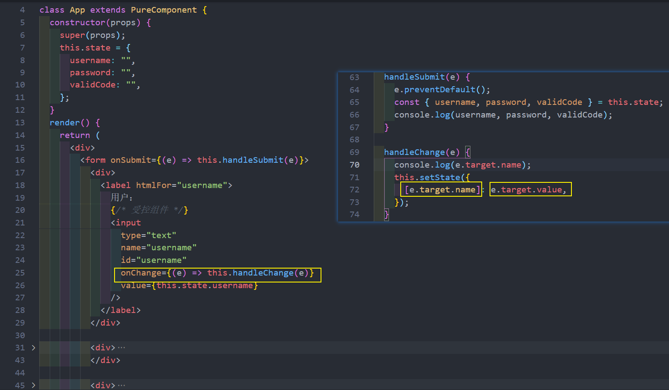Screen dimensions: 669x390
Task: Click 'preventDefault' on line 64
Action: [x=440, y=90]
